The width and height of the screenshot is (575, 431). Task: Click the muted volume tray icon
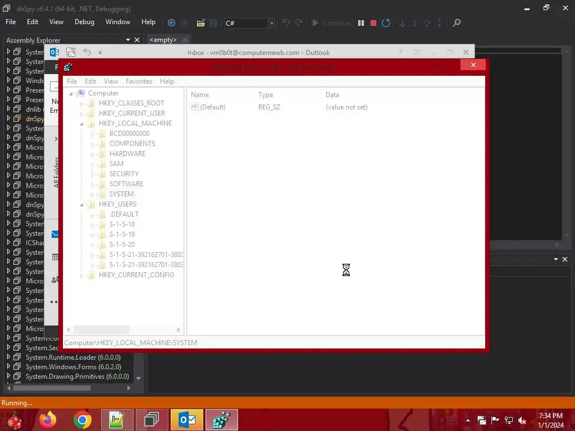point(522,420)
